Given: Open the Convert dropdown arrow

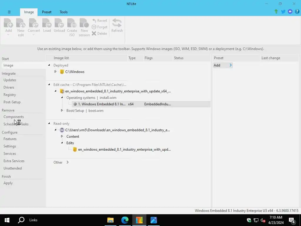Looking at the screenshot, I should pos(34,35).
